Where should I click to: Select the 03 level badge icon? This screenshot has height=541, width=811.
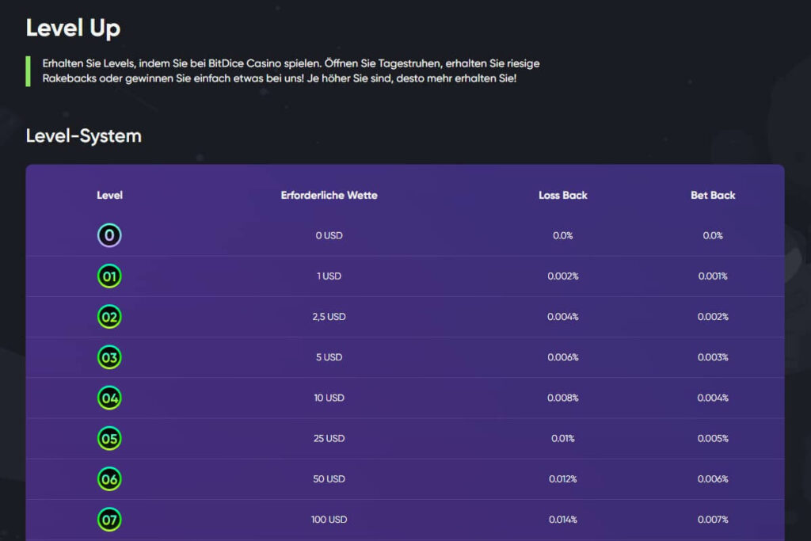[x=109, y=357]
